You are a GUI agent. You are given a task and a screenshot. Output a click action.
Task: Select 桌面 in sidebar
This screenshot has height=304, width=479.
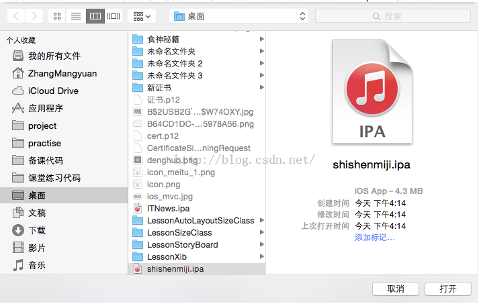click(x=64, y=195)
